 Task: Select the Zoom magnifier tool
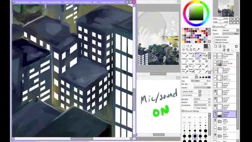tap(187, 50)
